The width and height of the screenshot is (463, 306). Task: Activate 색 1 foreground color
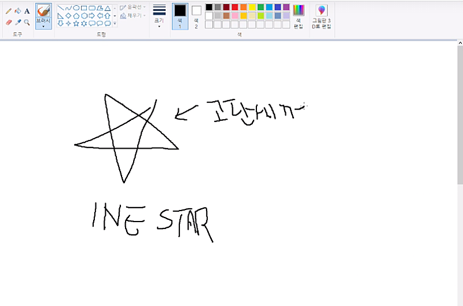tap(180, 17)
